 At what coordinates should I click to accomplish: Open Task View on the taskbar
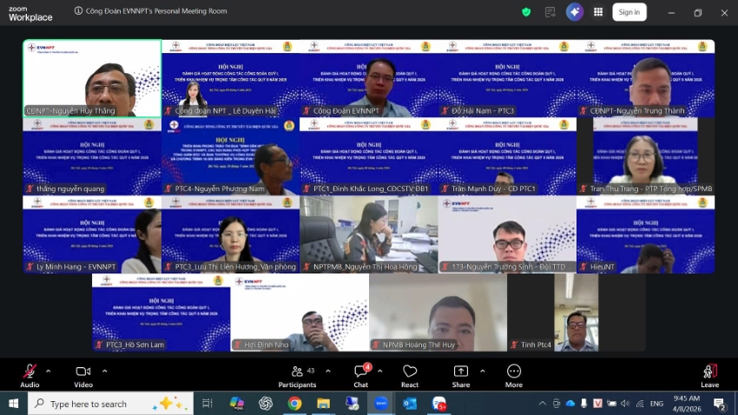click(x=208, y=403)
